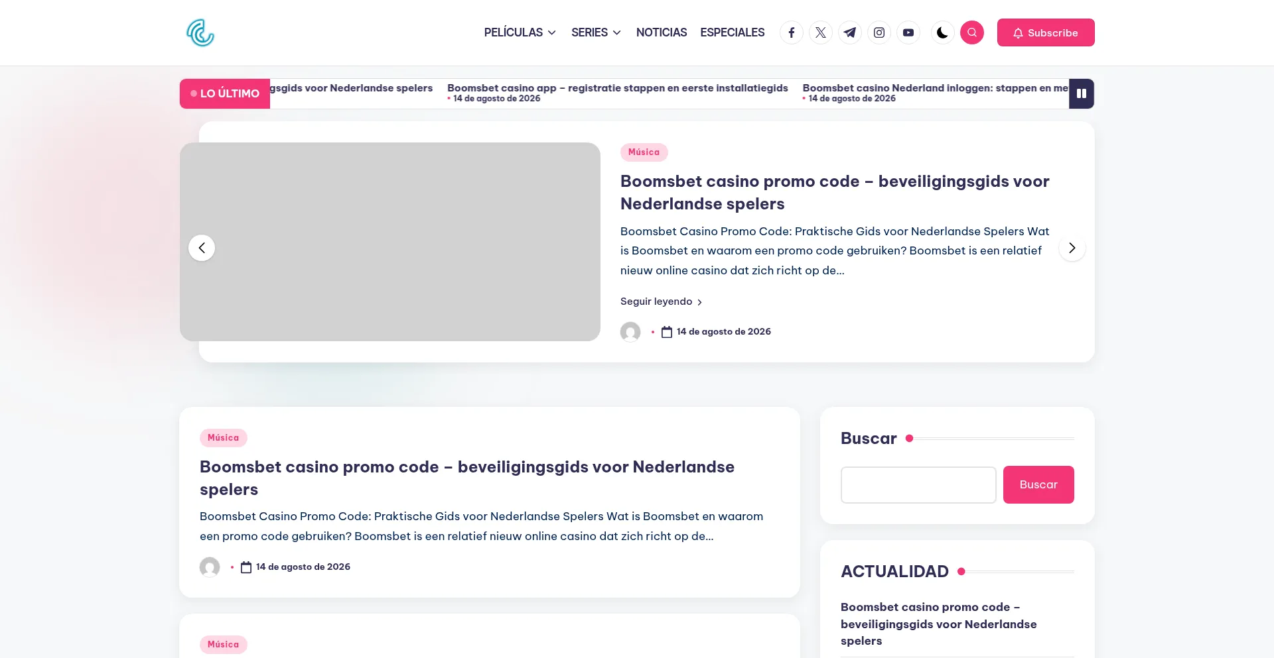Image resolution: width=1274 pixels, height=658 pixels.
Task: Open the YouTube social link
Action: pyautogui.click(x=908, y=32)
